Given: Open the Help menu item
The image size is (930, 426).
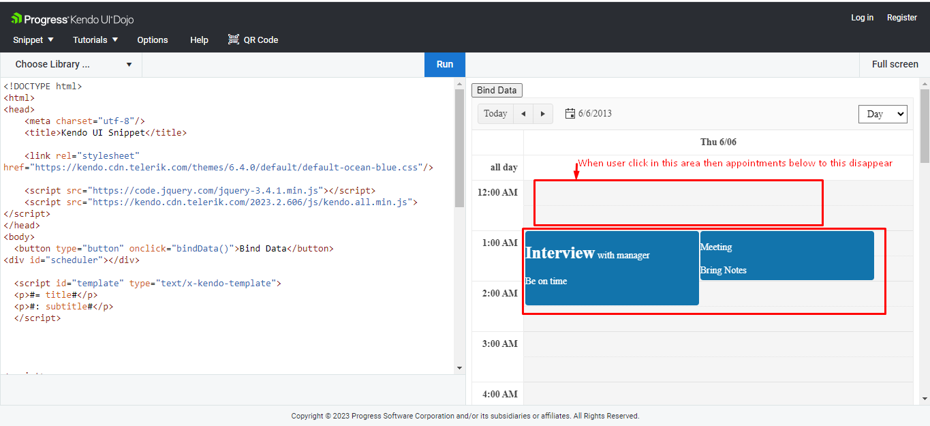Looking at the screenshot, I should [x=199, y=40].
